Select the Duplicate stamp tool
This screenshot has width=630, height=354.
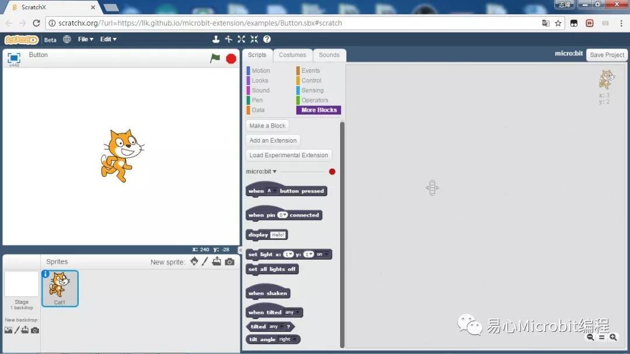point(216,39)
